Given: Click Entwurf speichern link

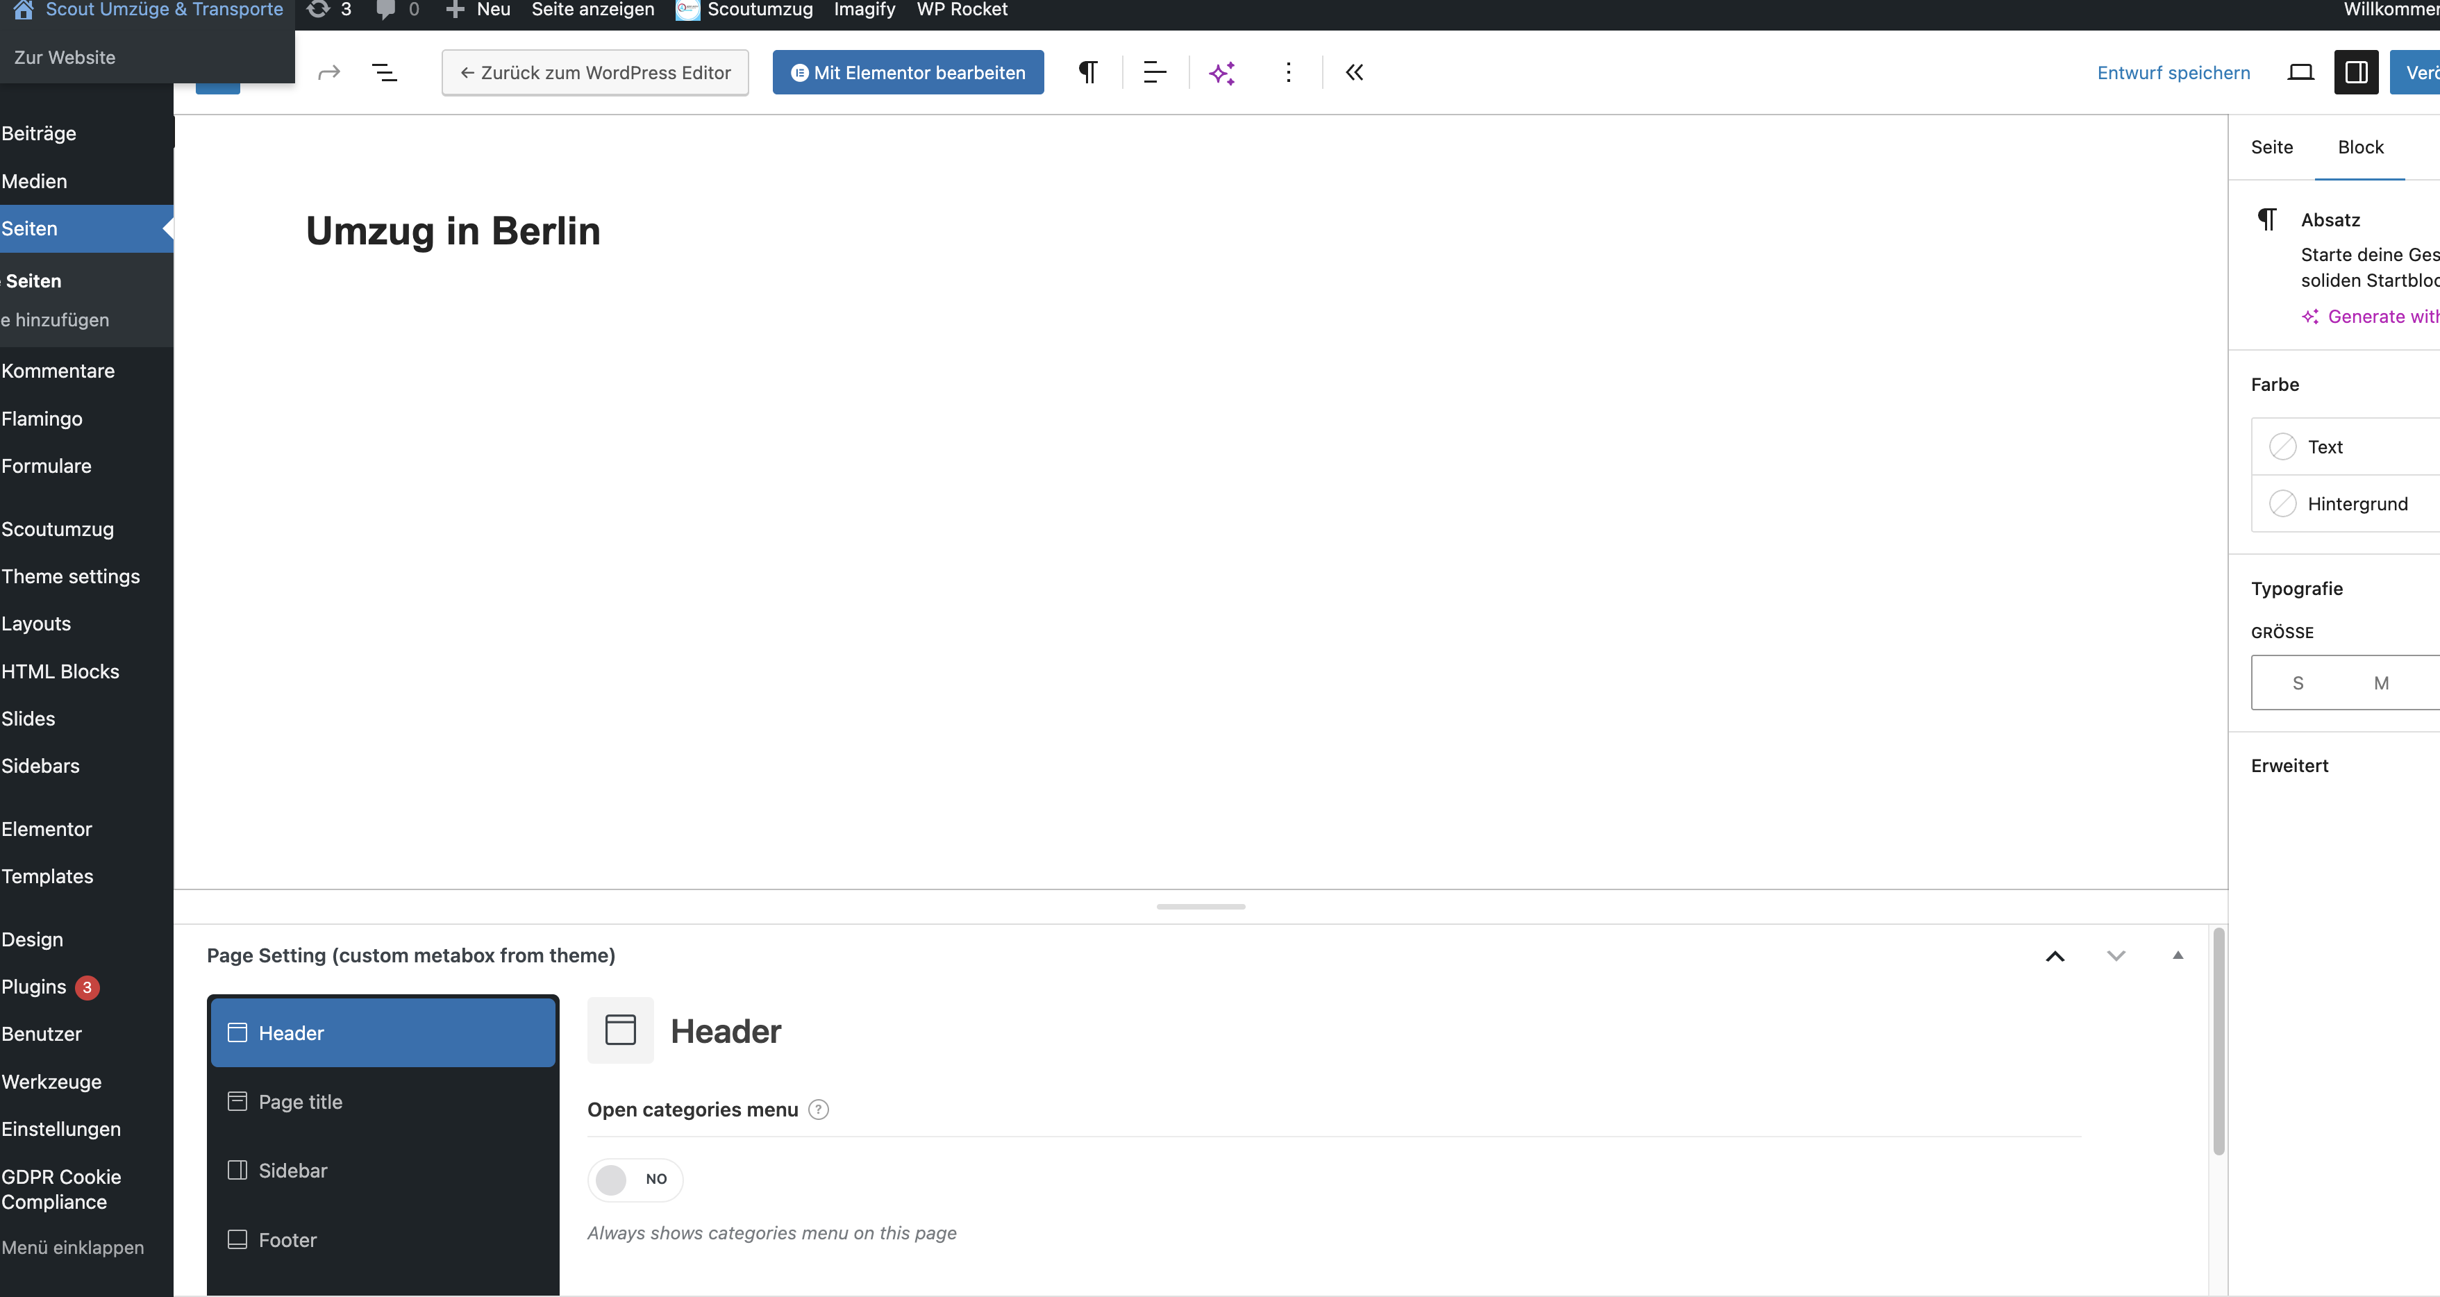Looking at the screenshot, I should click(2173, 73).
